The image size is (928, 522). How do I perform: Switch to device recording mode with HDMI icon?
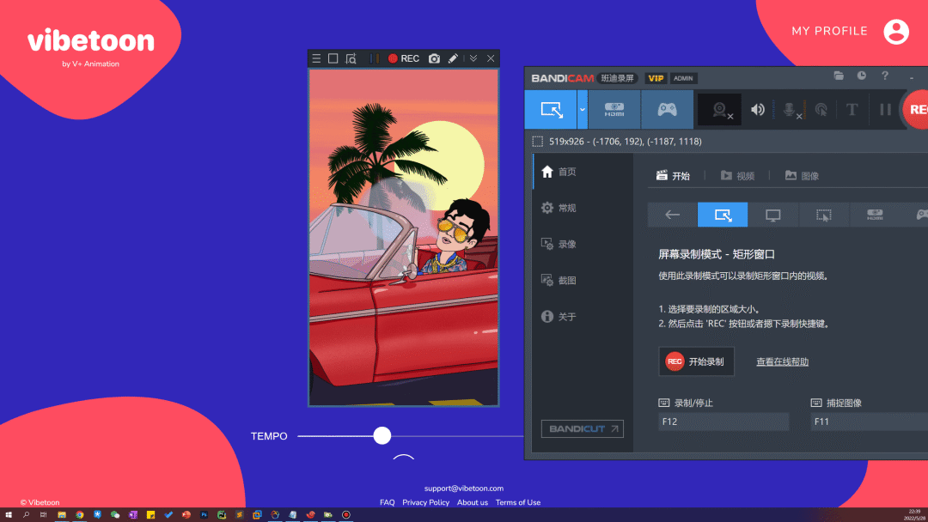[x=614, y=109]
